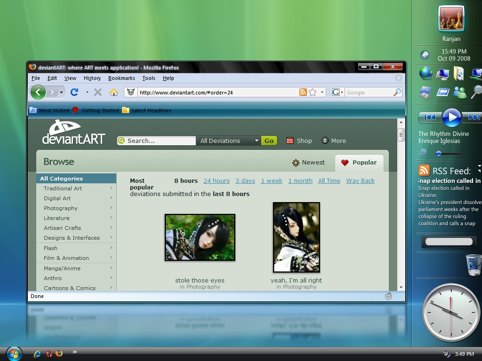The image size is (482, 361).
Task: Open the Windows Start orb
Action: (14, 354)
